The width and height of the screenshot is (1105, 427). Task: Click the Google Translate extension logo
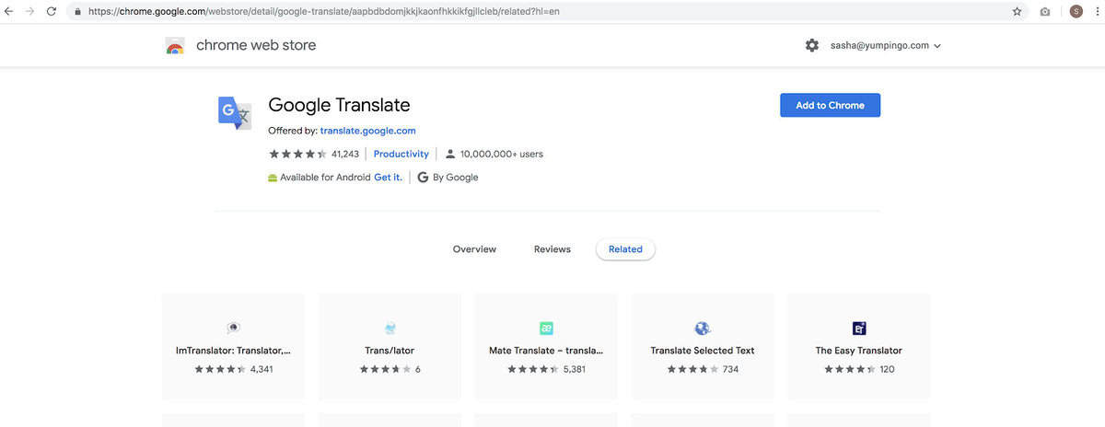[x=234, y=112]
